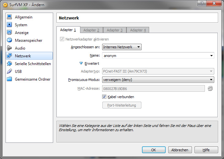Close the settings dialog window

(x=214, y=3)
